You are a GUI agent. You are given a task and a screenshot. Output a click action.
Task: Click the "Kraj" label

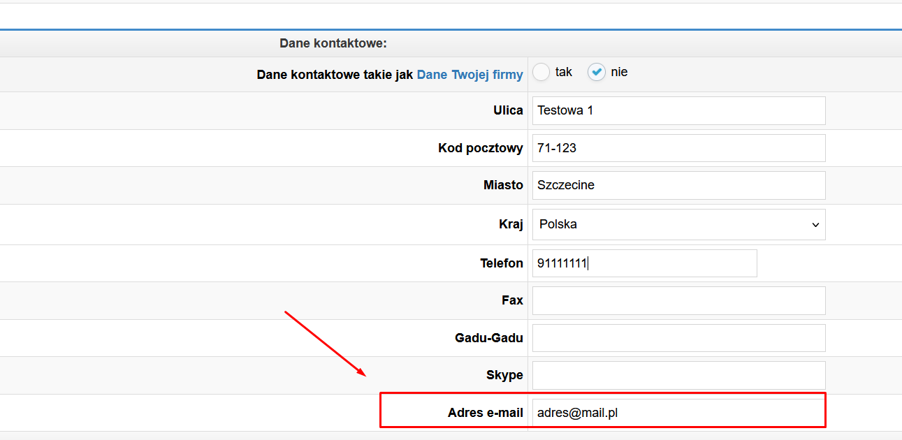[x=511, y=224]
